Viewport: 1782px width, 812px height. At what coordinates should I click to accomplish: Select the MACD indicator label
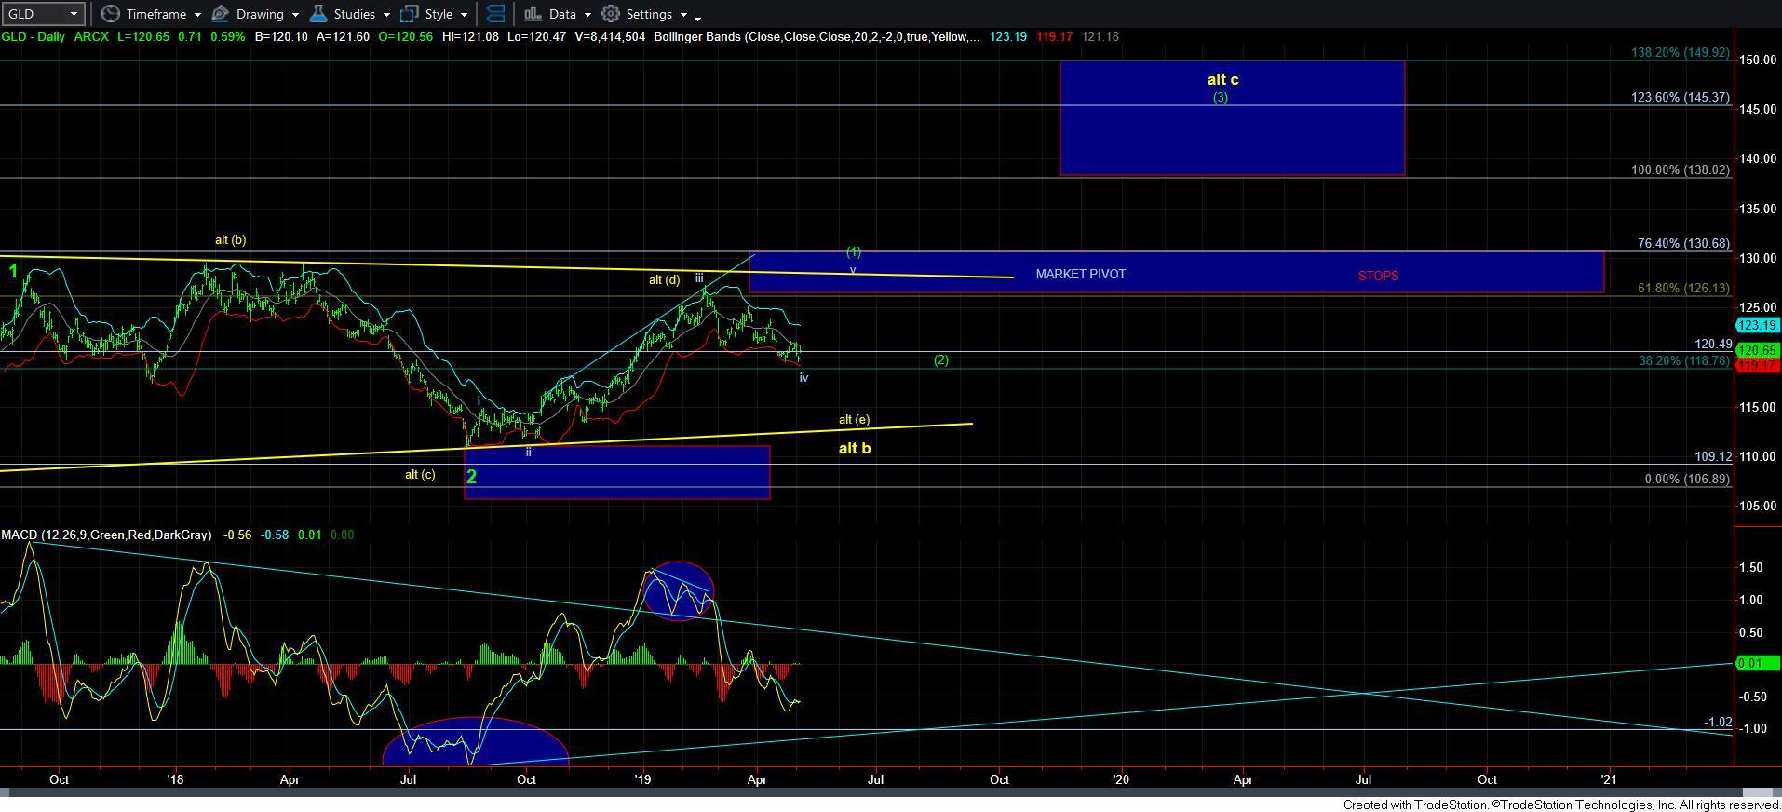click(106, 535)
